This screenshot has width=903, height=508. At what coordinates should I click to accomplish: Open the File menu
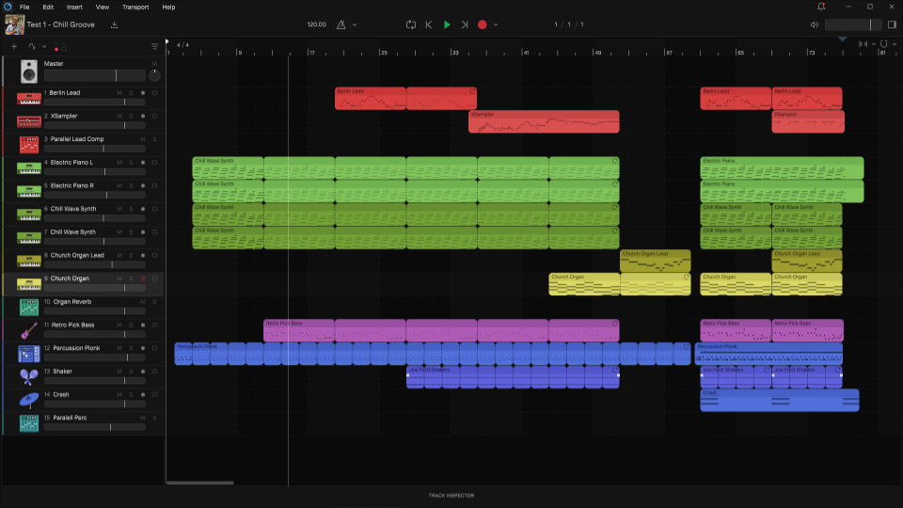24,7
